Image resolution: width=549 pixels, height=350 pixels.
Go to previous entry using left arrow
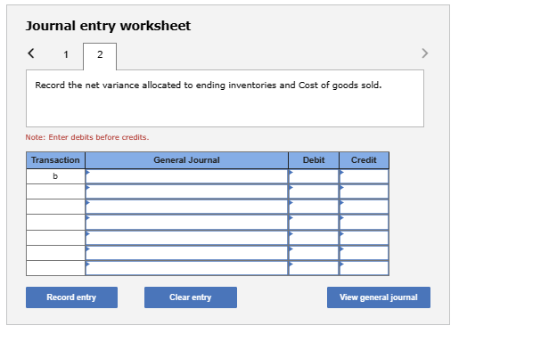pyautogui.click(x=31, y=53)
